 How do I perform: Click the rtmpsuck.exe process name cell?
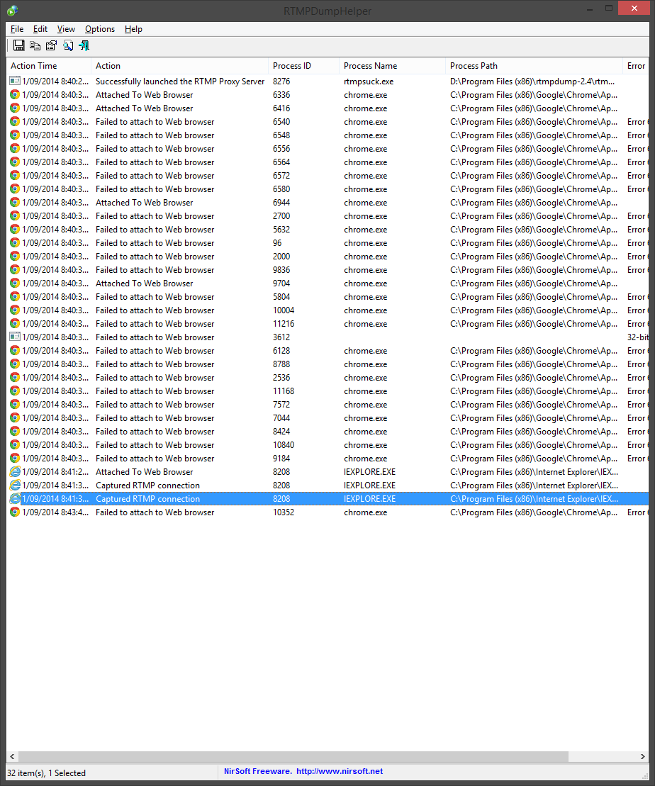tap(369, 81)
